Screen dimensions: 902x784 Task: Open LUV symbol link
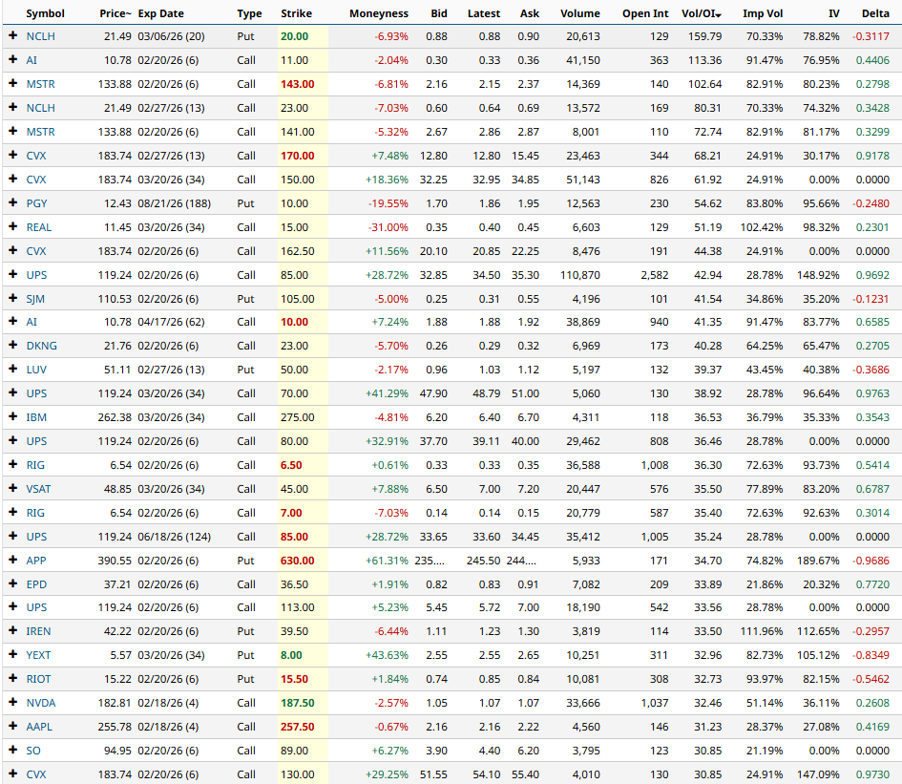point(36,370)
